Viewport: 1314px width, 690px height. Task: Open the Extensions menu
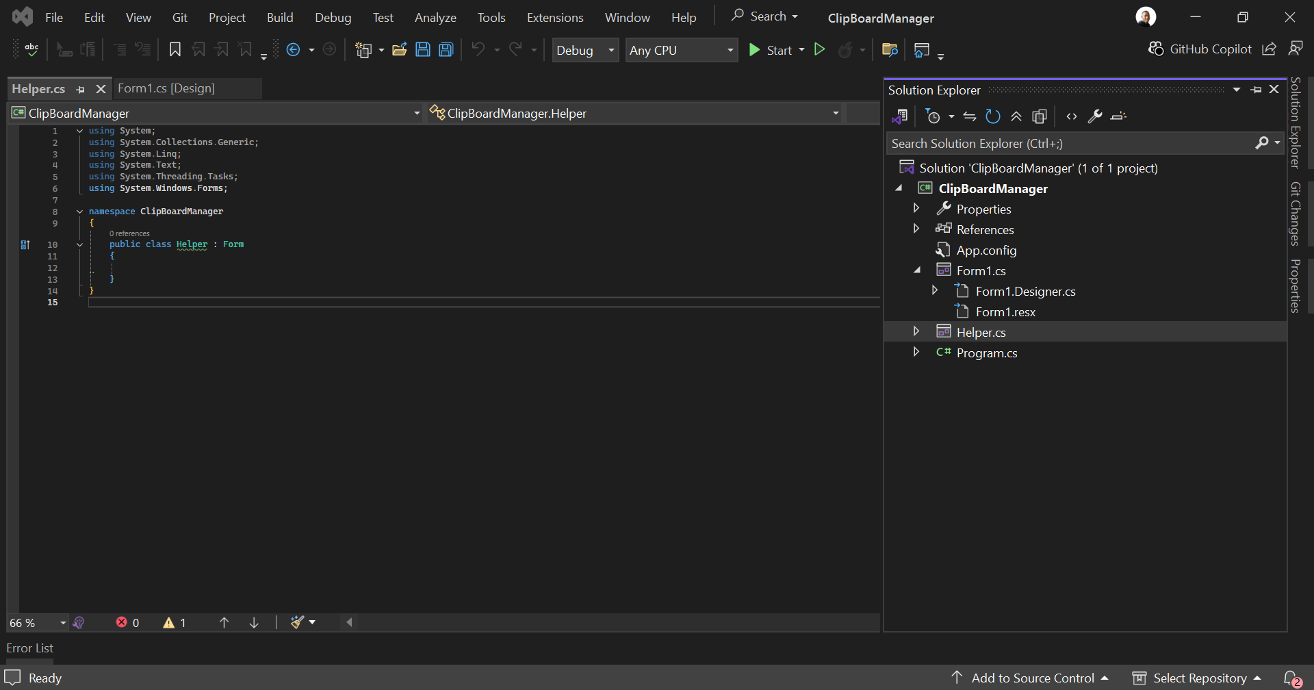(x=555, y=17)
